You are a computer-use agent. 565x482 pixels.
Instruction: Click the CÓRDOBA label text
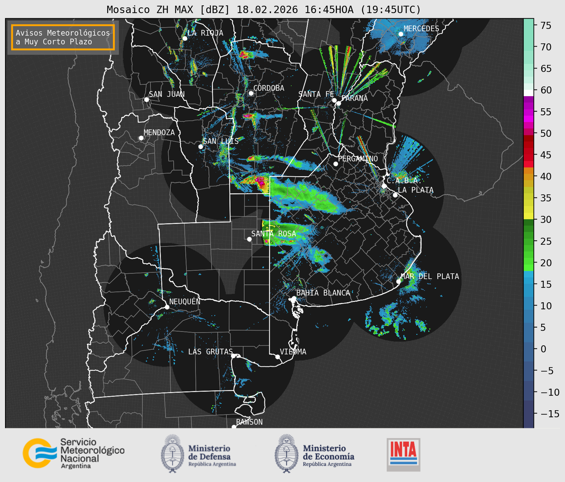269,88
